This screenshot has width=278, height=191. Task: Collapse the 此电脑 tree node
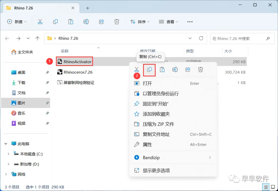point(6,144)
